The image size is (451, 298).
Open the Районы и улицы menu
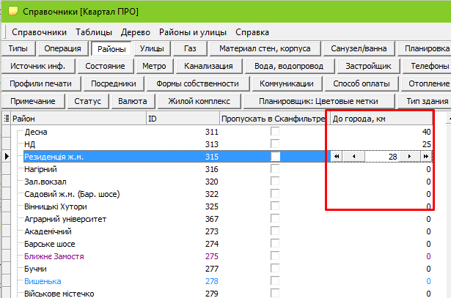pos(197,32)
